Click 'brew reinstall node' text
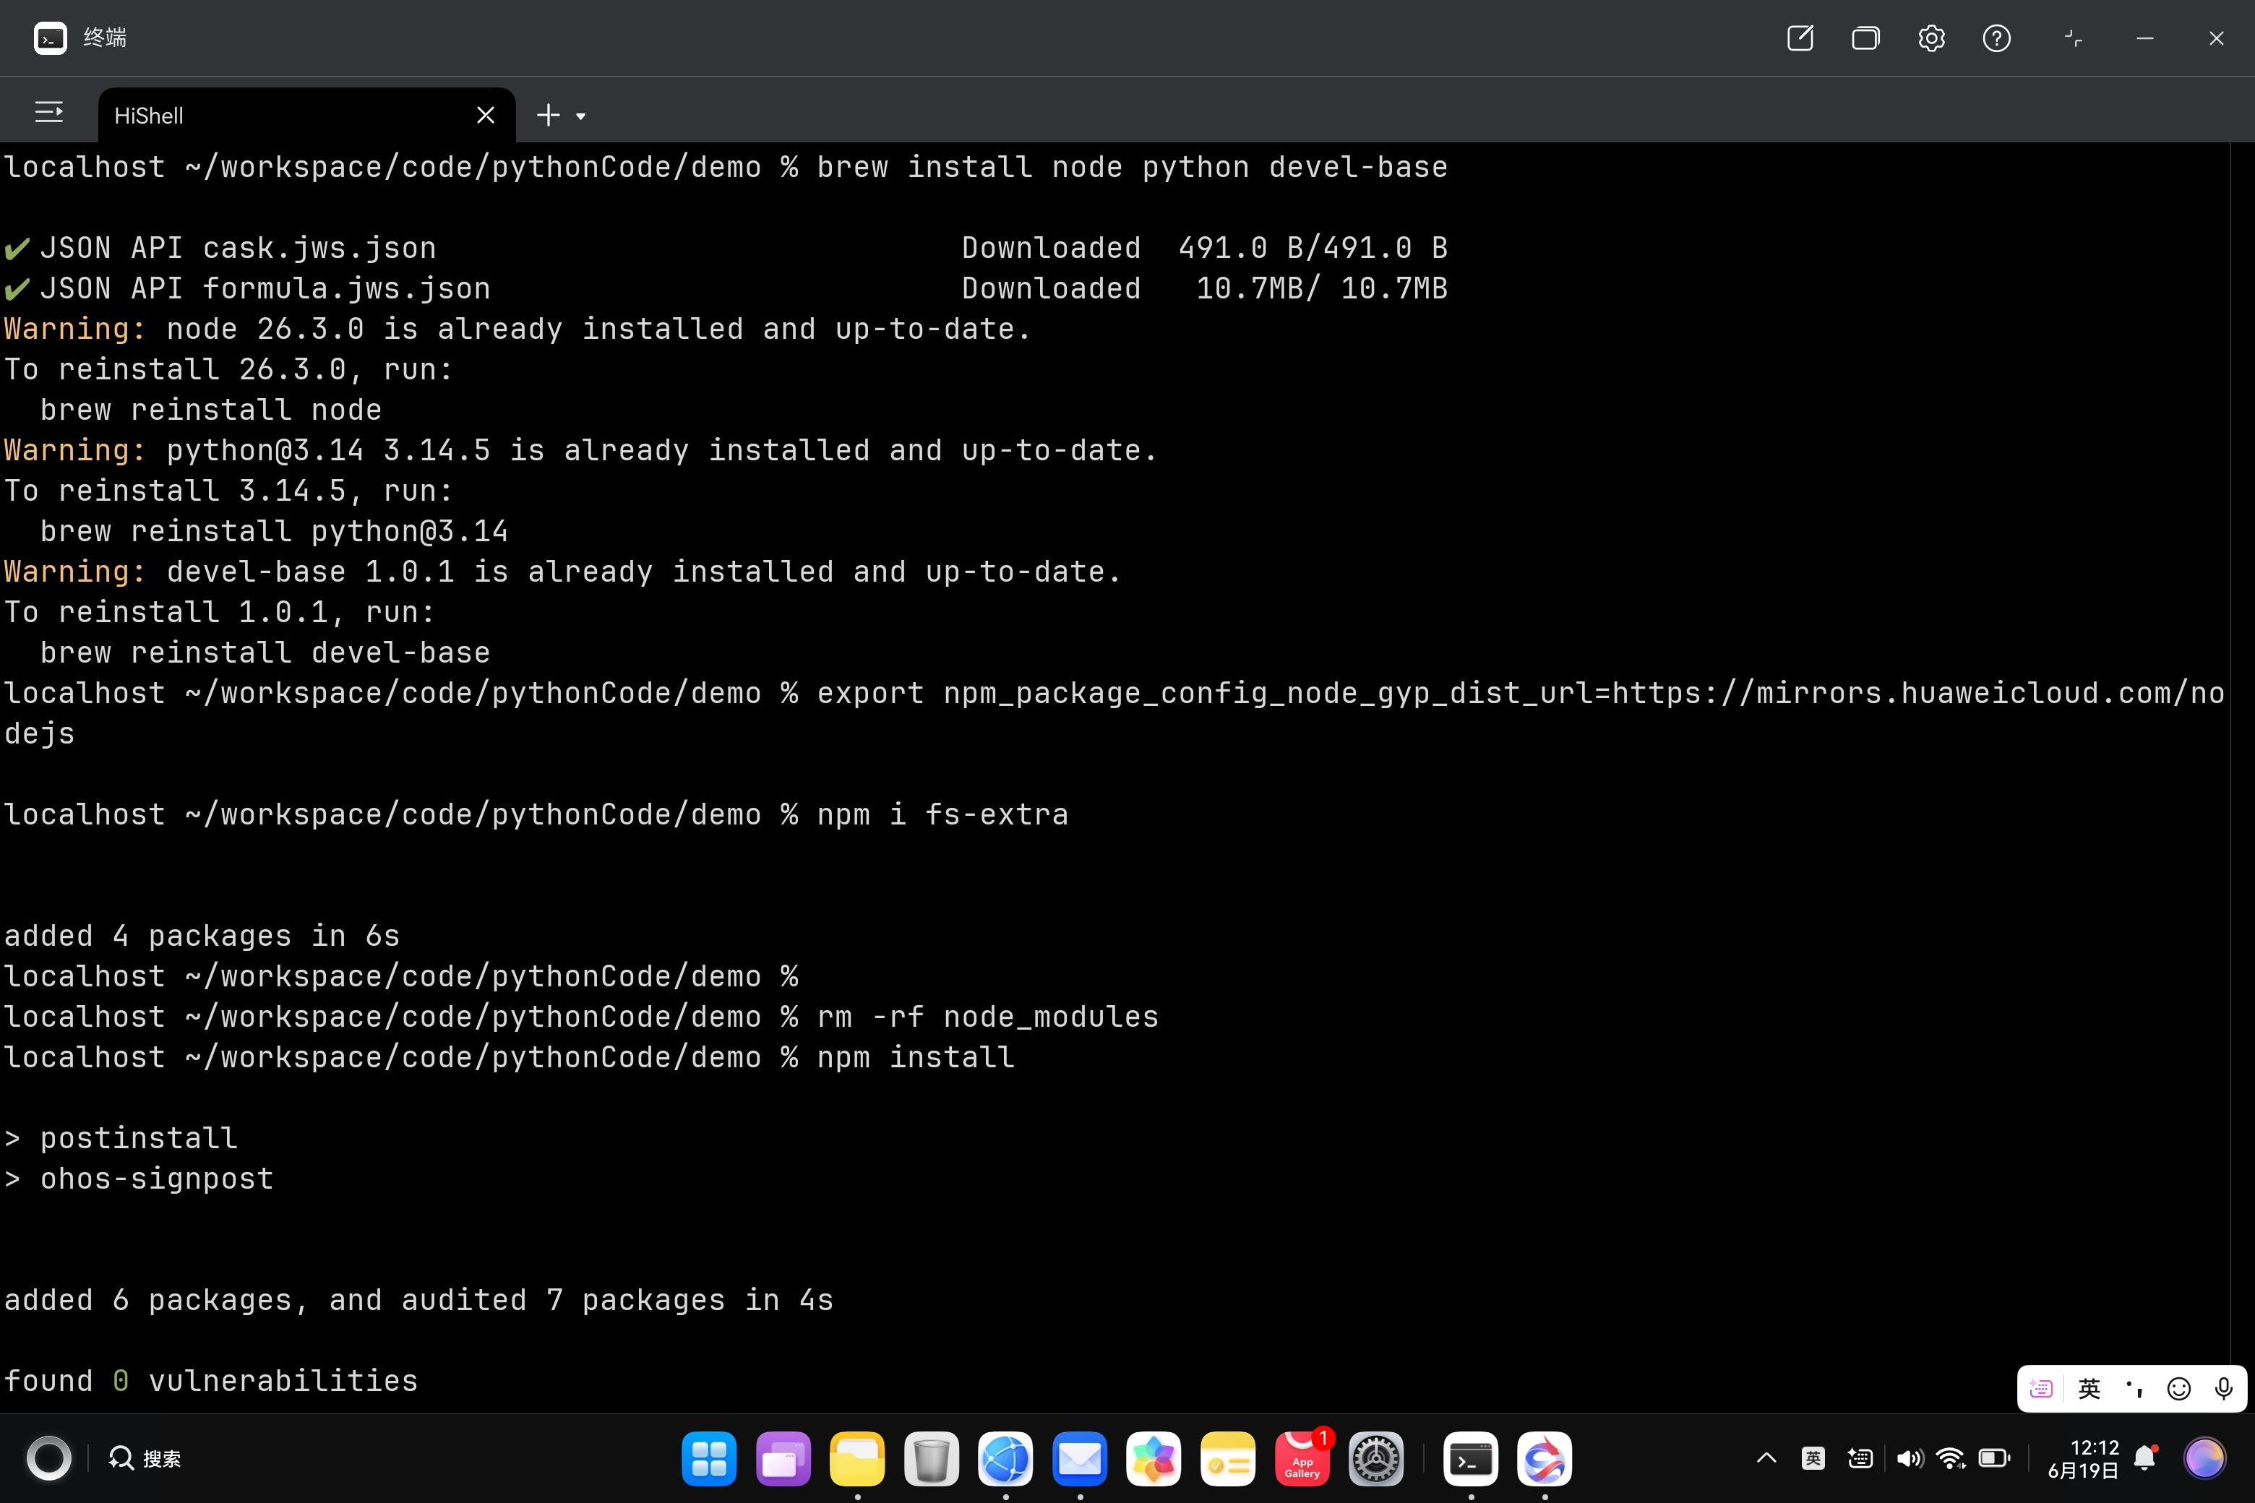2255x1503 pixels. [211, 410]
